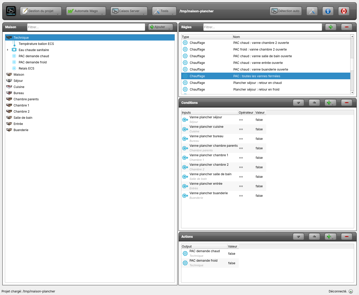Expand the Eau chaude sanitaire tree item
This screenshot has height=295, width=359.
(x=8, y=50)
